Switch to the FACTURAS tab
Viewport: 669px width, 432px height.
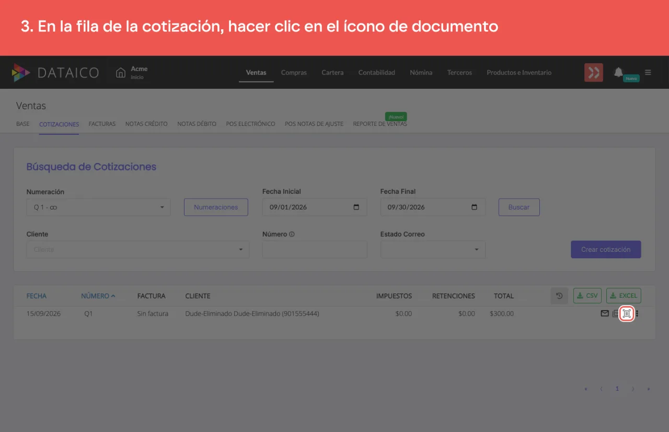pos(102,124)
